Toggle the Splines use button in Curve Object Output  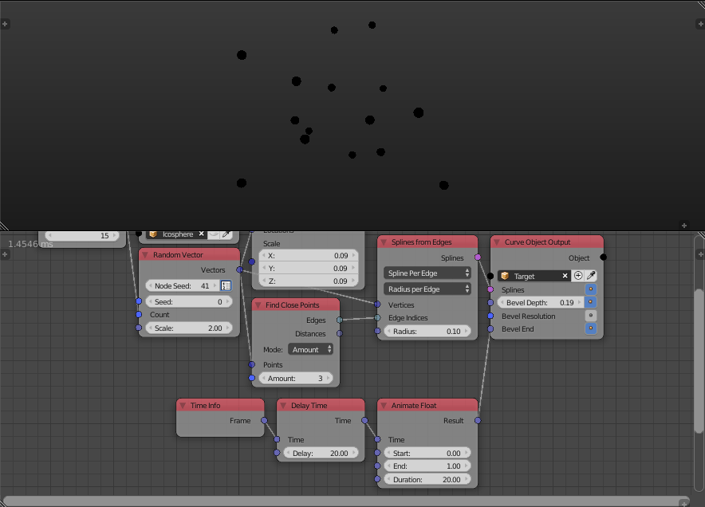click(591, 289)
